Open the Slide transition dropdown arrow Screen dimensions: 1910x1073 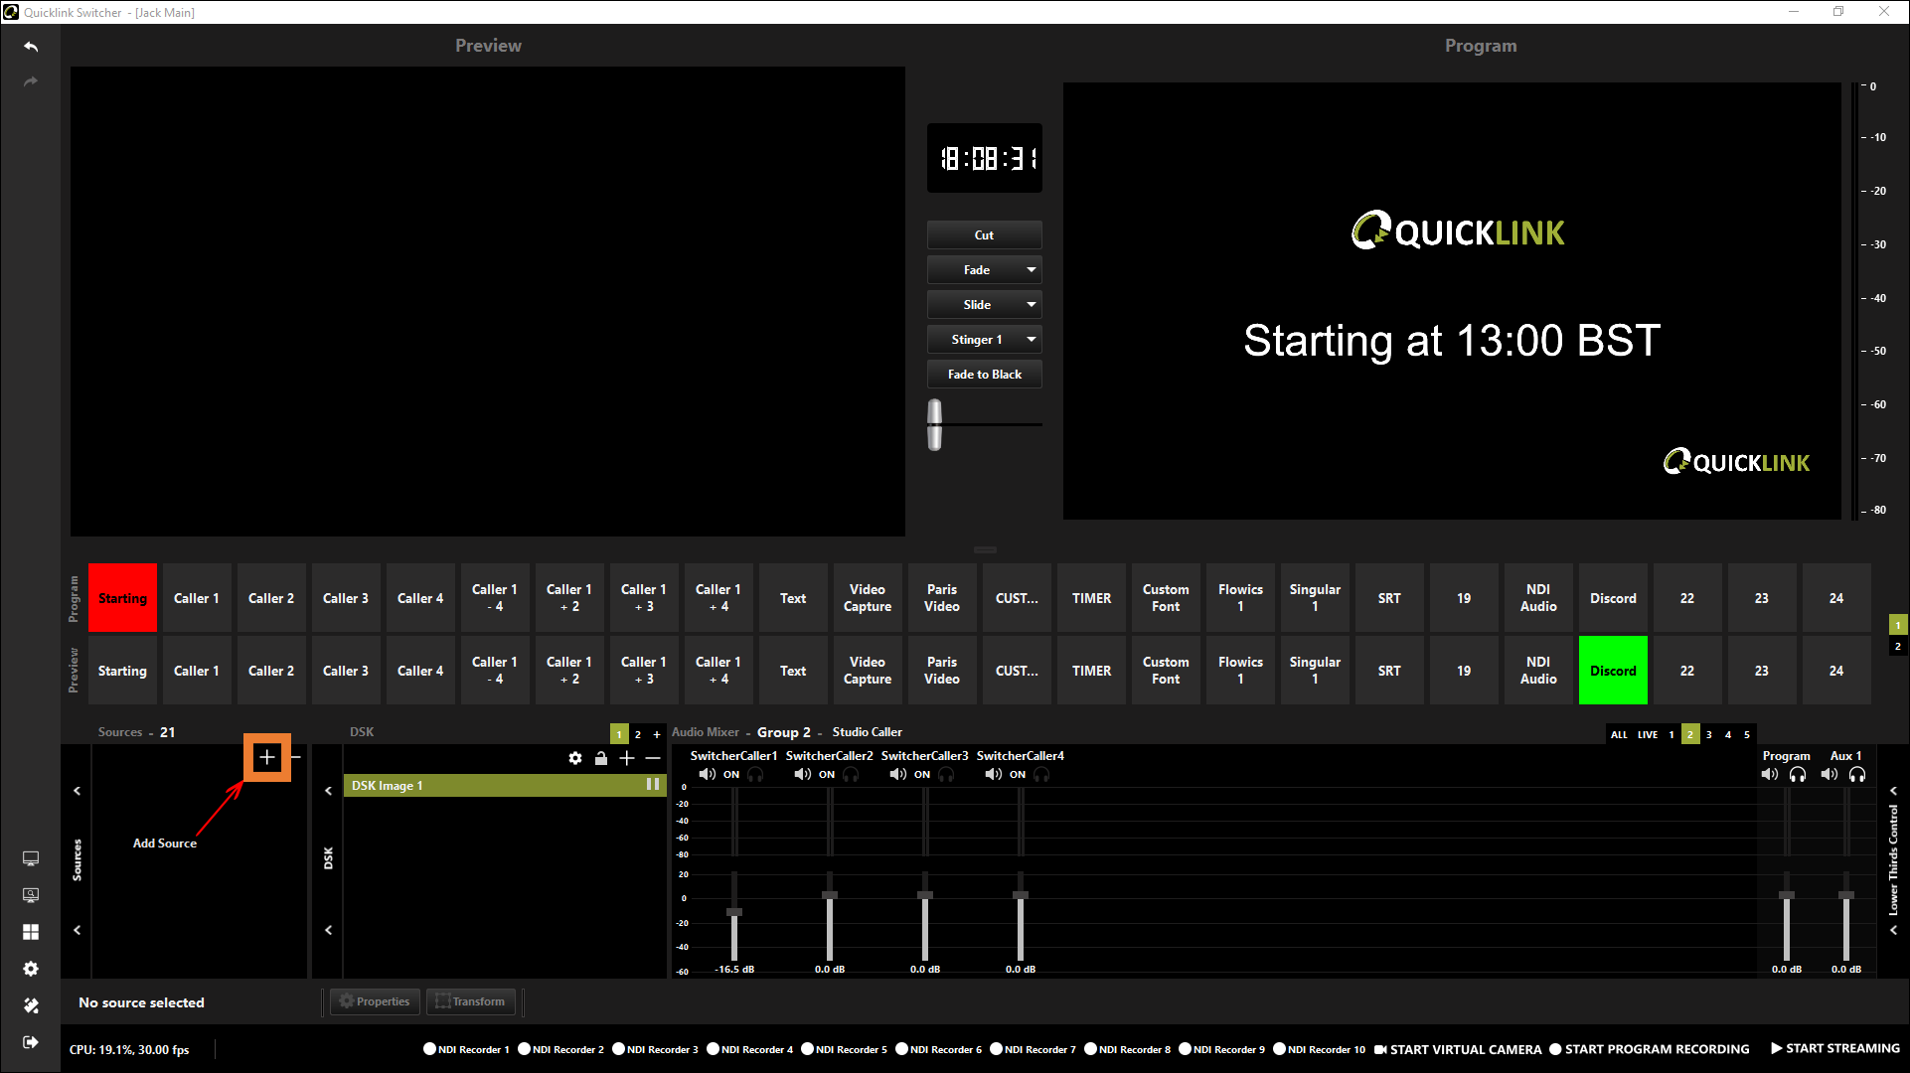[1032, 305]
